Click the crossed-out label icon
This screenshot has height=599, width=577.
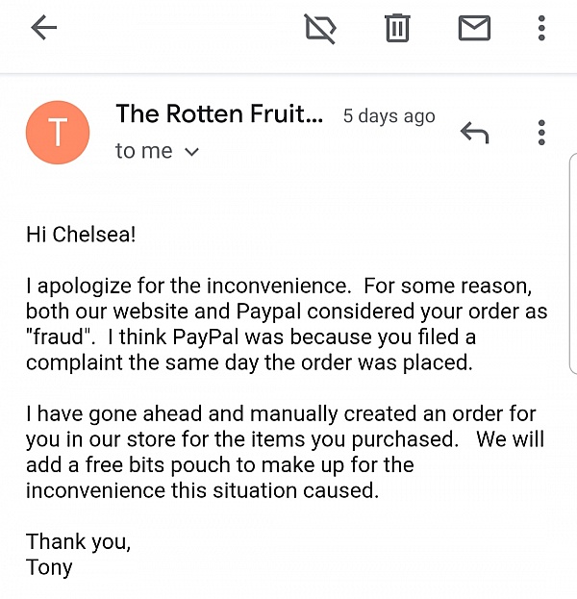click(x=320, y=30)
